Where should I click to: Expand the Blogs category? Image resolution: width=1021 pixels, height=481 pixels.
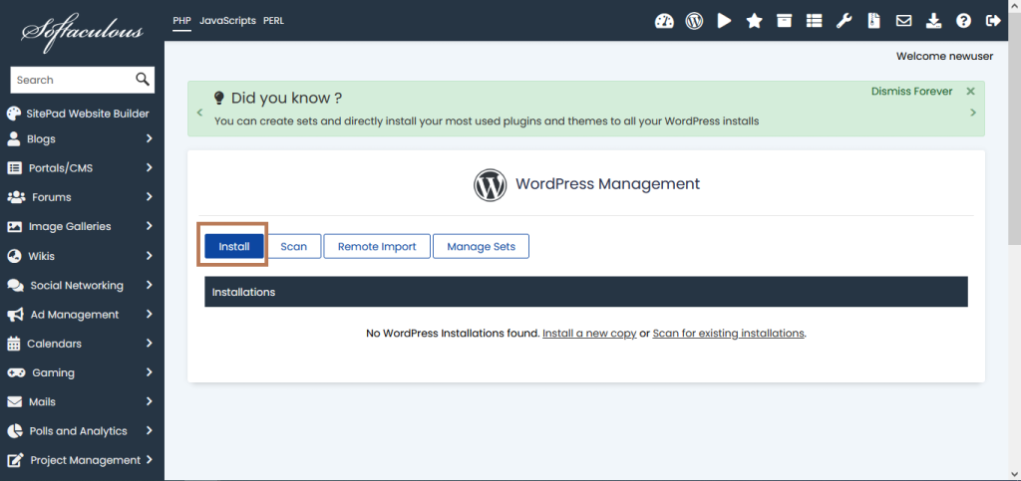click(x=82, y=138)
